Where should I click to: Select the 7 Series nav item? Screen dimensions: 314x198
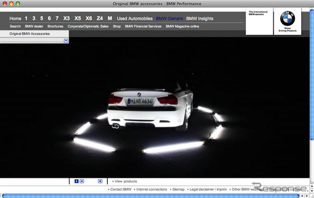click(57, 18)
